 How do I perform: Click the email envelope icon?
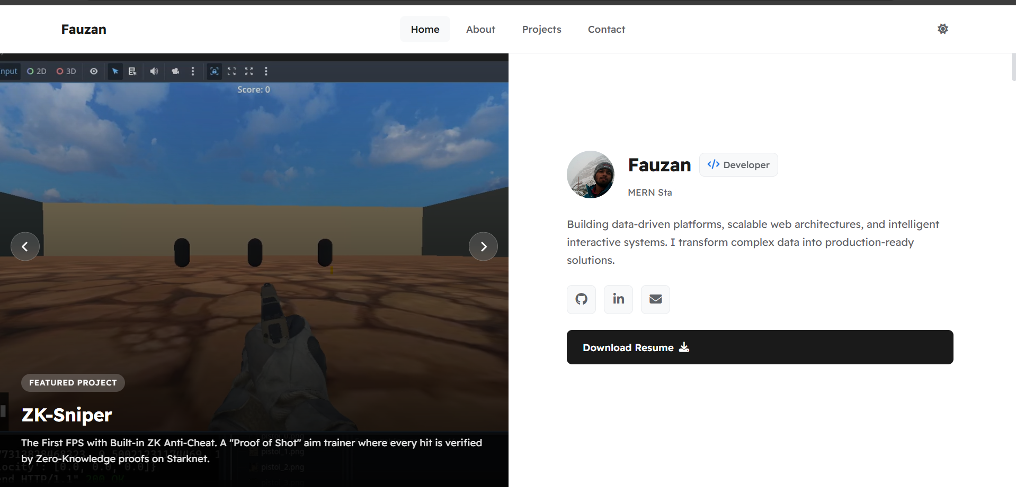pos(655,299)
